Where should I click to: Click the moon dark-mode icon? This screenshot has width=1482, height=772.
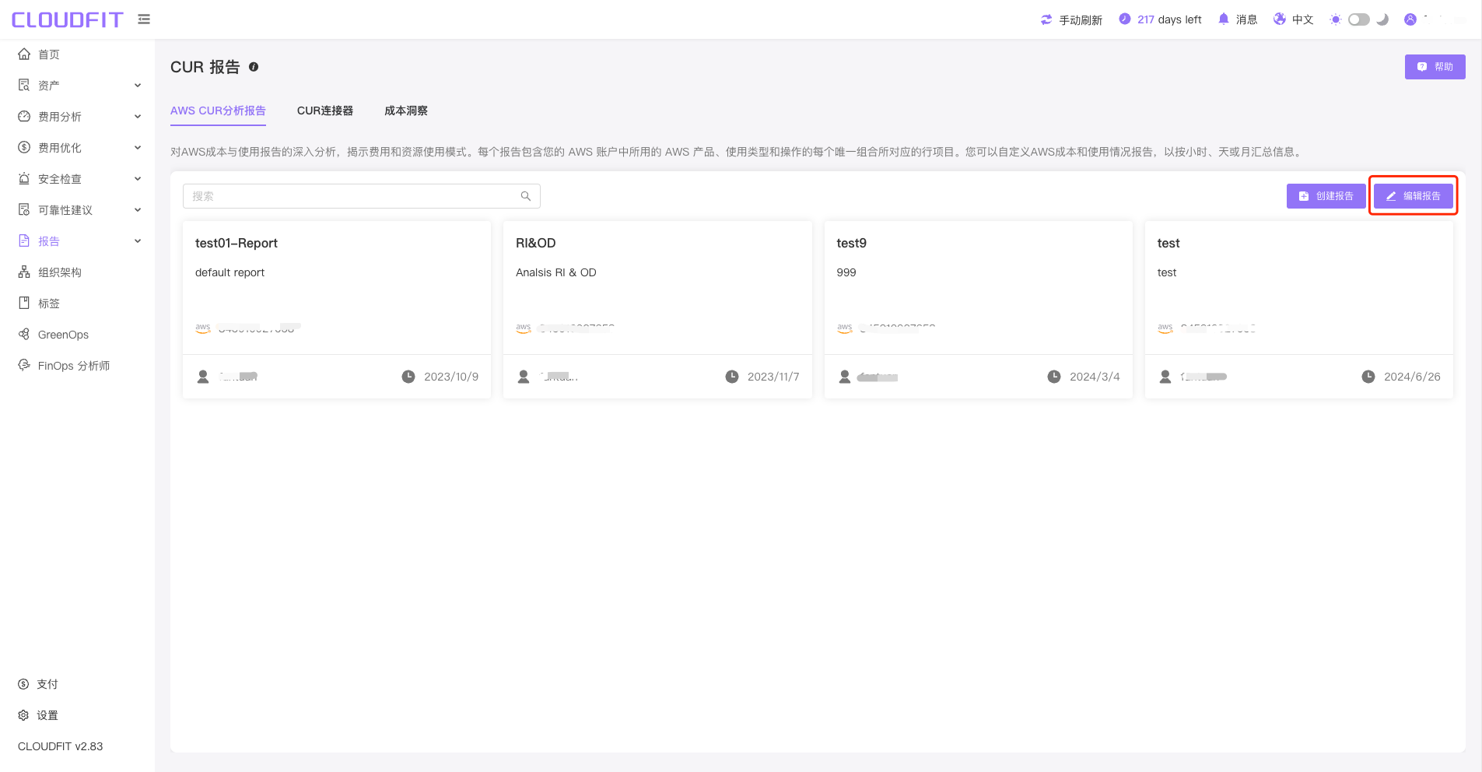[1382, 19]
